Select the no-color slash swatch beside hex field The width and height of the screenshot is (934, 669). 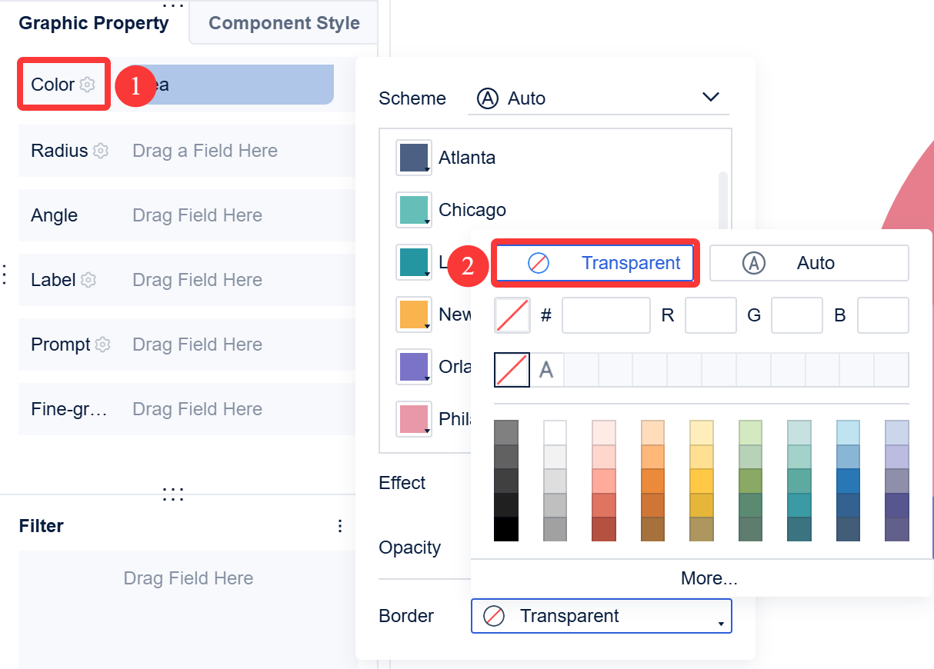(x=512, y=315)
